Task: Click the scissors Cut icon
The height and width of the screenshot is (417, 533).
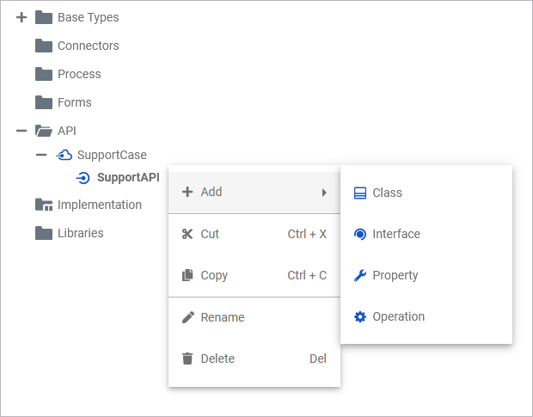Action: [187, 234]
